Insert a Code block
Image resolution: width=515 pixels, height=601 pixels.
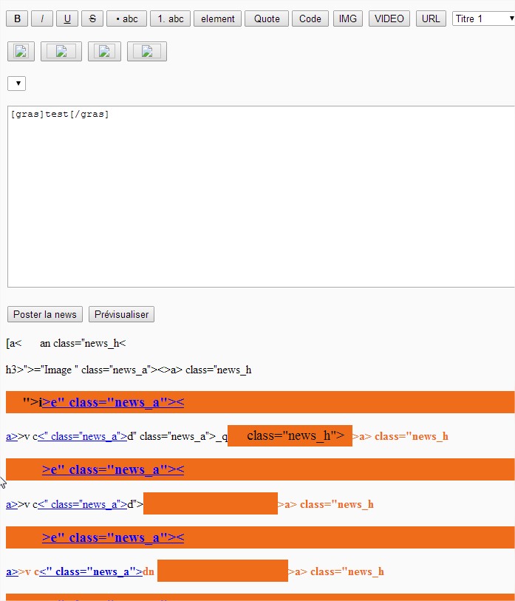pos(310,18)
